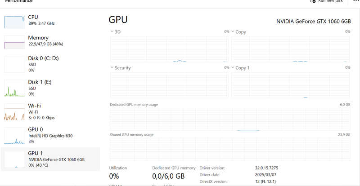Click Disk 0 mini graph thumbnail
360x186 pixels.
click(14, 64)
